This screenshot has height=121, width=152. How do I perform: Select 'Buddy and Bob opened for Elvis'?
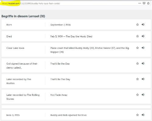tap(68, 115)
